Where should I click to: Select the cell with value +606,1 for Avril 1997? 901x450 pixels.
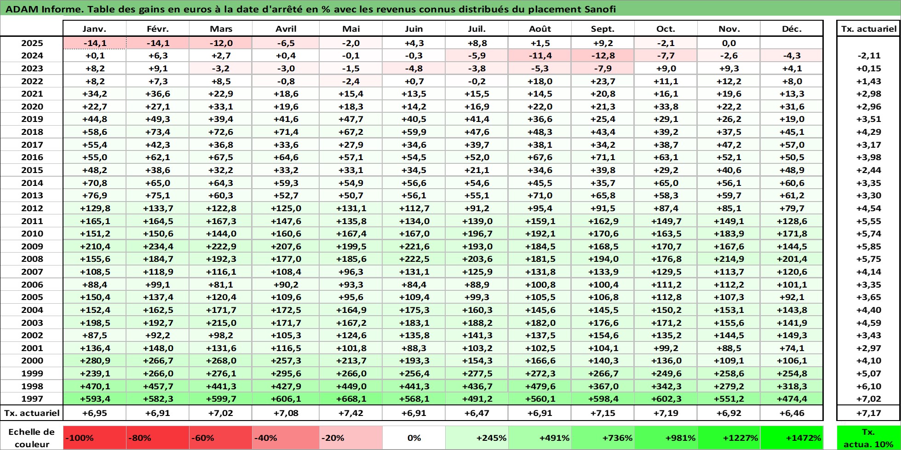[286, 399]
